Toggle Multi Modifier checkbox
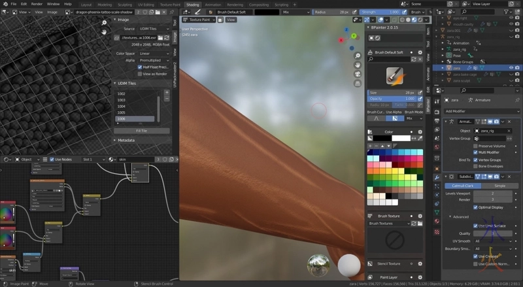The height and width of the screenshot is (287, 523). click(475, 152)
